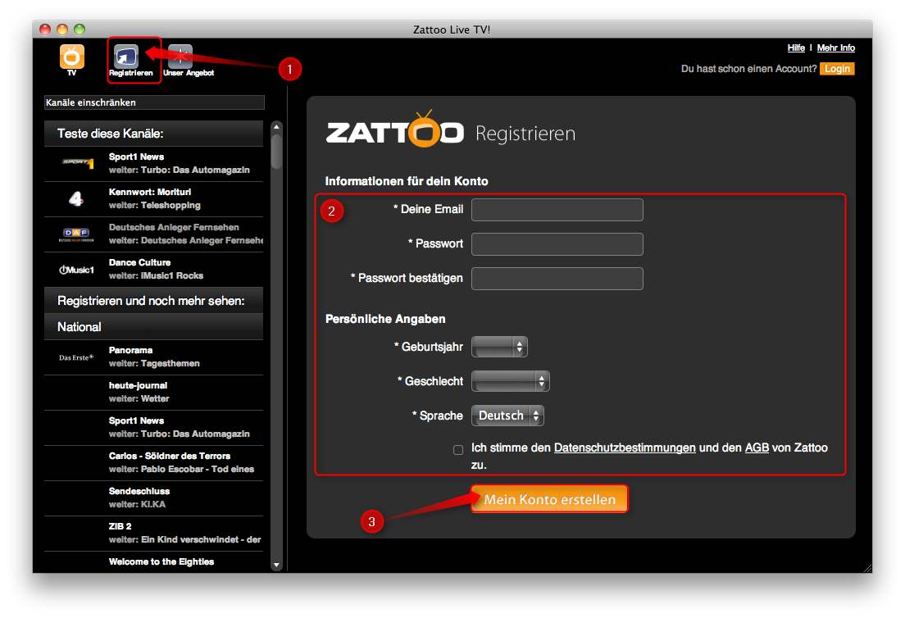This screenshot has width=905, height=618.
Task: Open the Hilfe link
Action: tap(796, 48)
